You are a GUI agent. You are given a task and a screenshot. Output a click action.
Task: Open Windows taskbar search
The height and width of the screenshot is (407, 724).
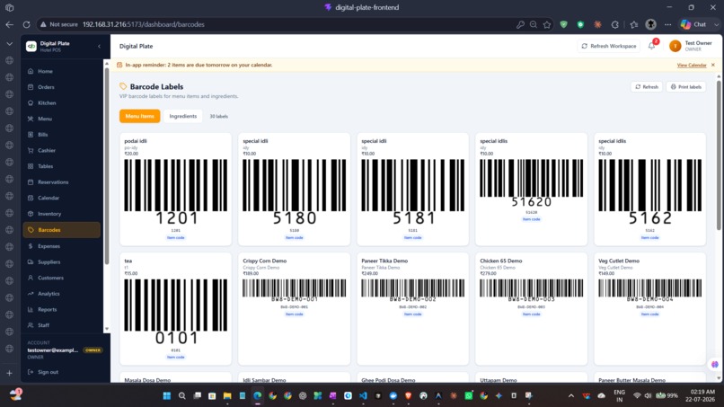[x=182, y=395]
